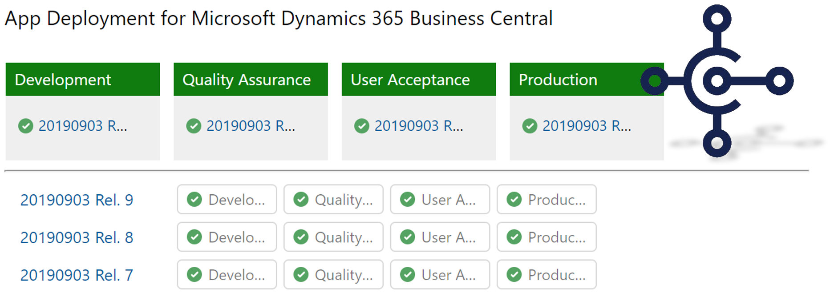Open the Development stage header
This screenshot has height=293, width=834.
coord(82,80)
